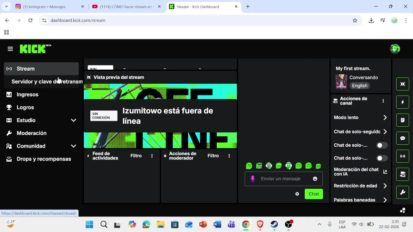Open a new Chrome tab
Image resolution: width=413 pixels, height=232 pixels.
coord(248,6)
